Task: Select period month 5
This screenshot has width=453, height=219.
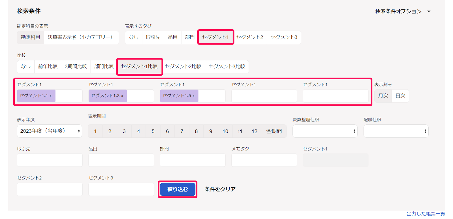Action: [153, 131]
